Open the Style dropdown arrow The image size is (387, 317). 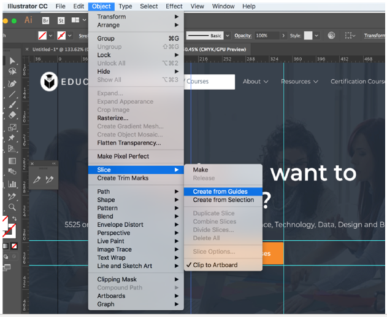tap(316, 36)
